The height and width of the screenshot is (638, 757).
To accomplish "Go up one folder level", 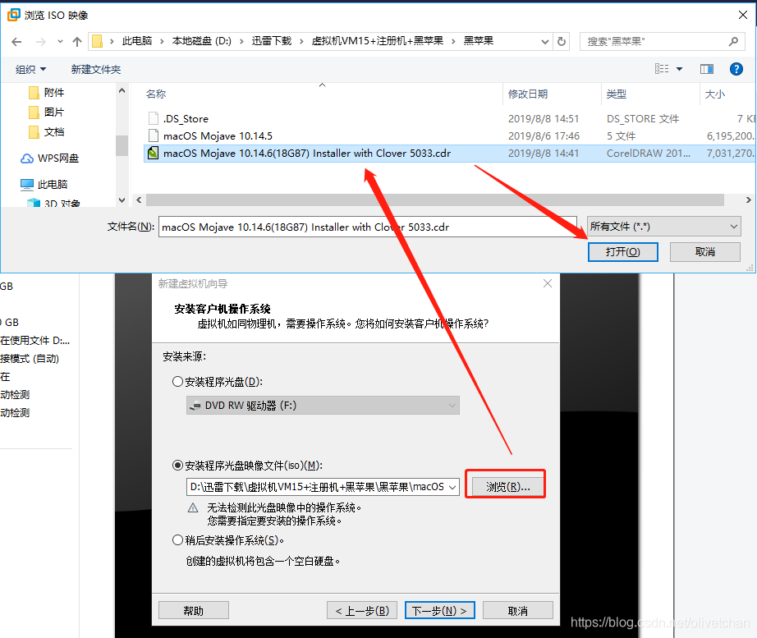I will tap(77, 42).
